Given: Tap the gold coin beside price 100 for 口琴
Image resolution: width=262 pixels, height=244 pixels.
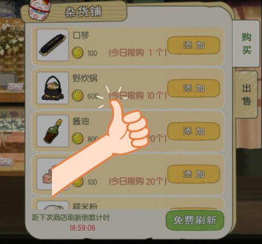Looking at the screenshot, I should (78, 53).
